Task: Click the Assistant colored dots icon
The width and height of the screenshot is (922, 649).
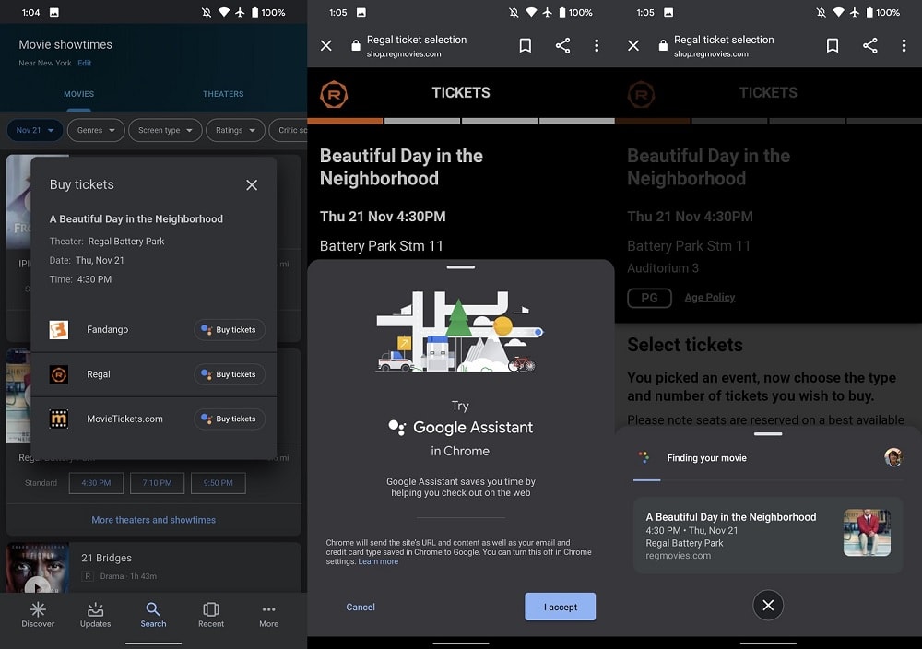Action: pyautogui.click(x=644, y=458)
